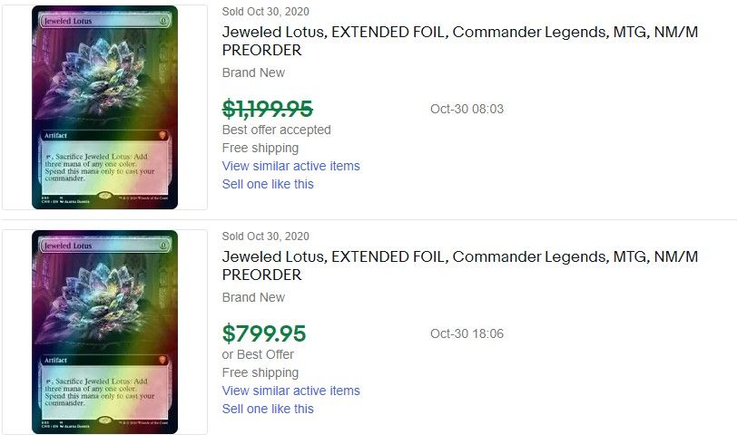Image resolution: width=737 pixels, height=444 pixels.
Task: Click 'Free shipping' text on second listing
Action: 260,372
